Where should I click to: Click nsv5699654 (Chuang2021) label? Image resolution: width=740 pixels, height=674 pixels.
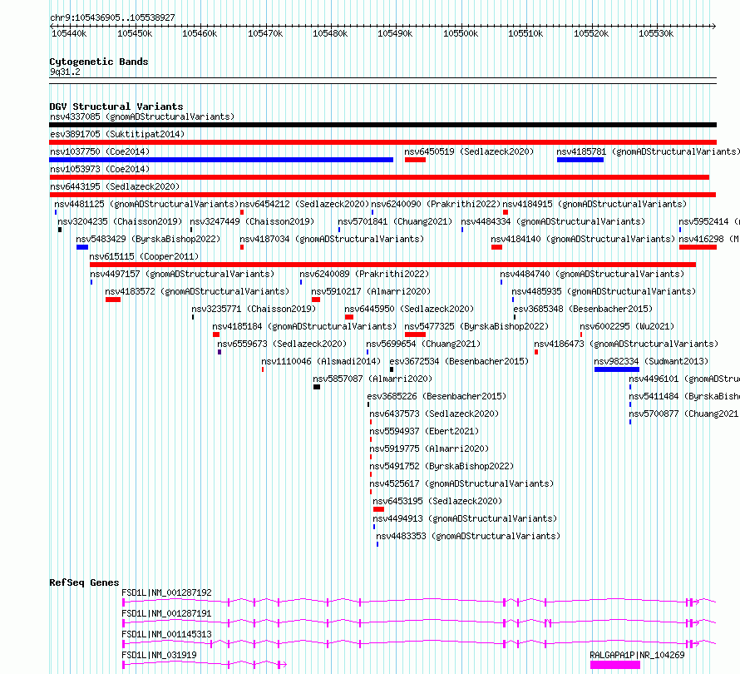pos(423,344)
